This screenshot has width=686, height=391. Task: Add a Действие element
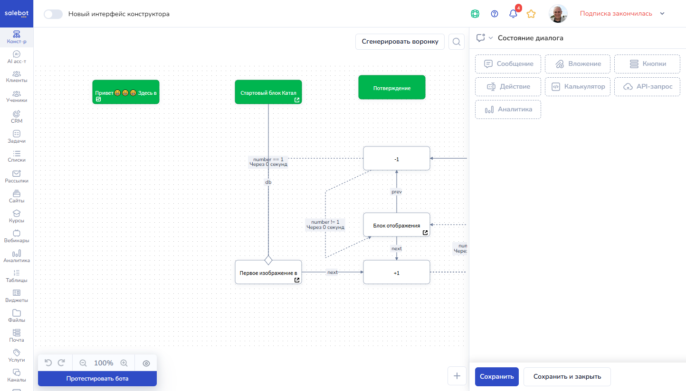pyautogui.click(x=508, y=87)
